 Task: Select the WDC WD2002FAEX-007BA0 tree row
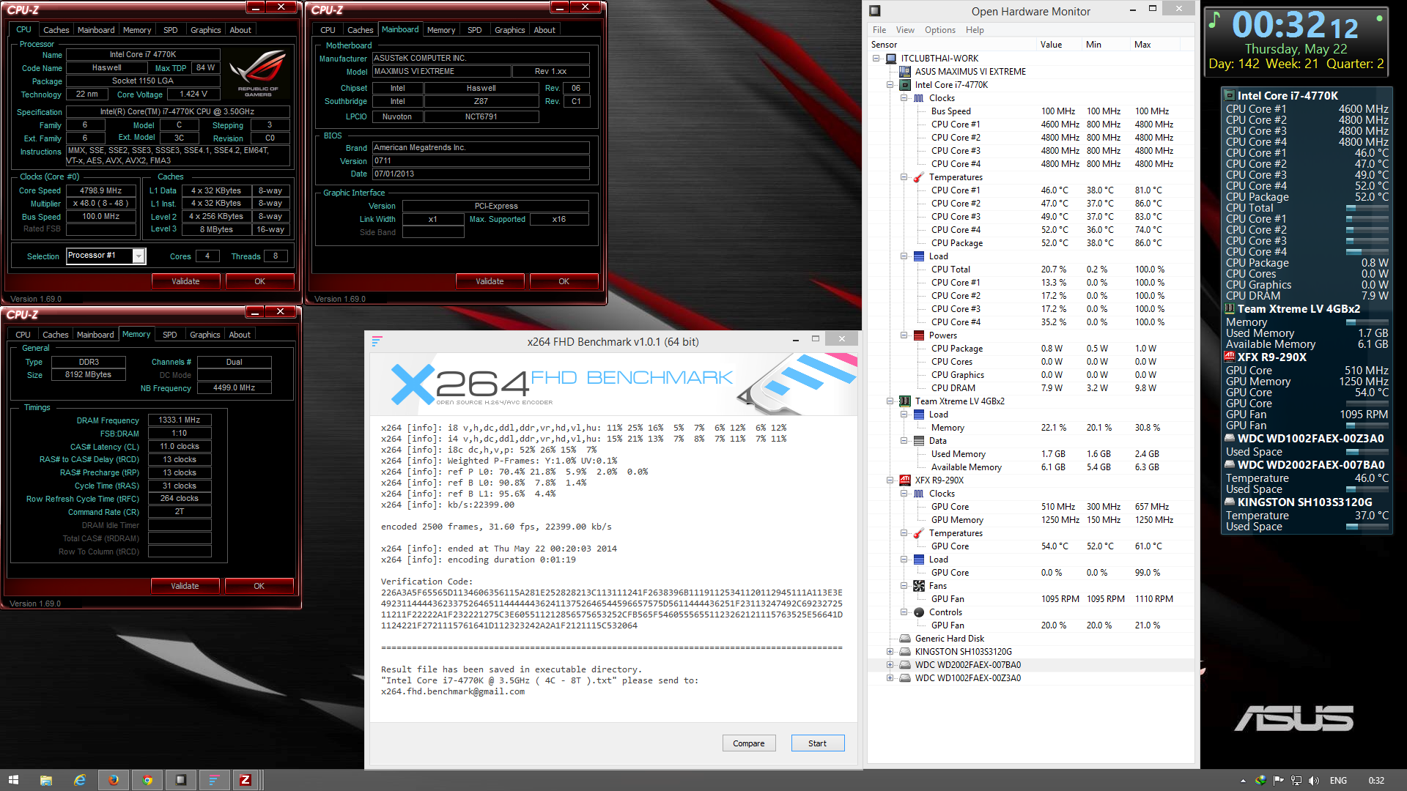click(967, 665)
